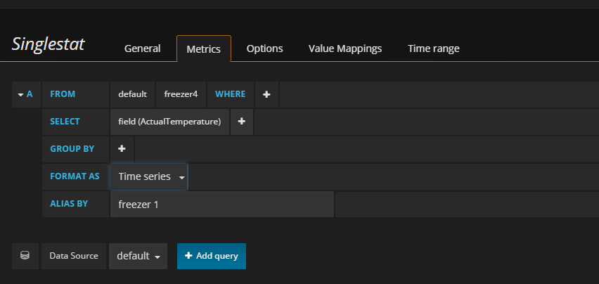Click the field (ActualTemperature) segment
The width and height of the screenshot is (599, 284).
[x=169, y=122]
